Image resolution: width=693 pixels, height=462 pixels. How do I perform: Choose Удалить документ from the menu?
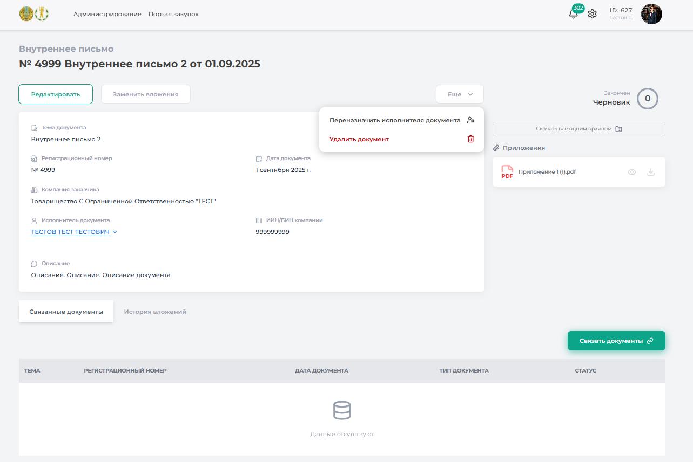coord(359,139)
